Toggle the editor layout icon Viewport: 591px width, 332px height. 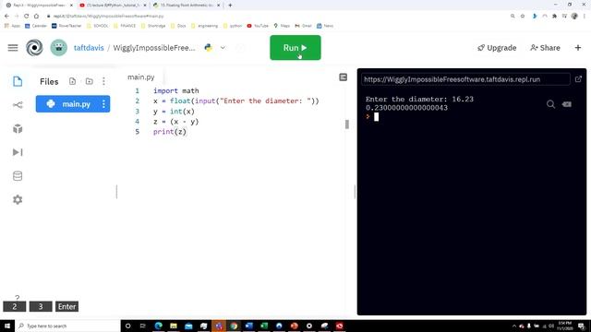click(x=343, y=77)
